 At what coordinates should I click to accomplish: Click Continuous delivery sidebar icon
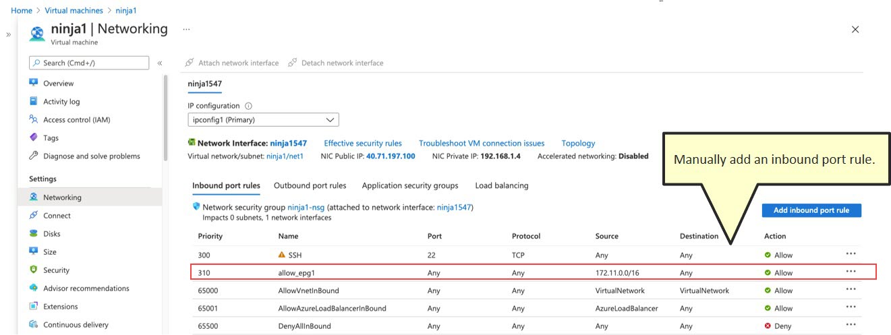pyautogui.click(x=34, y=325)
